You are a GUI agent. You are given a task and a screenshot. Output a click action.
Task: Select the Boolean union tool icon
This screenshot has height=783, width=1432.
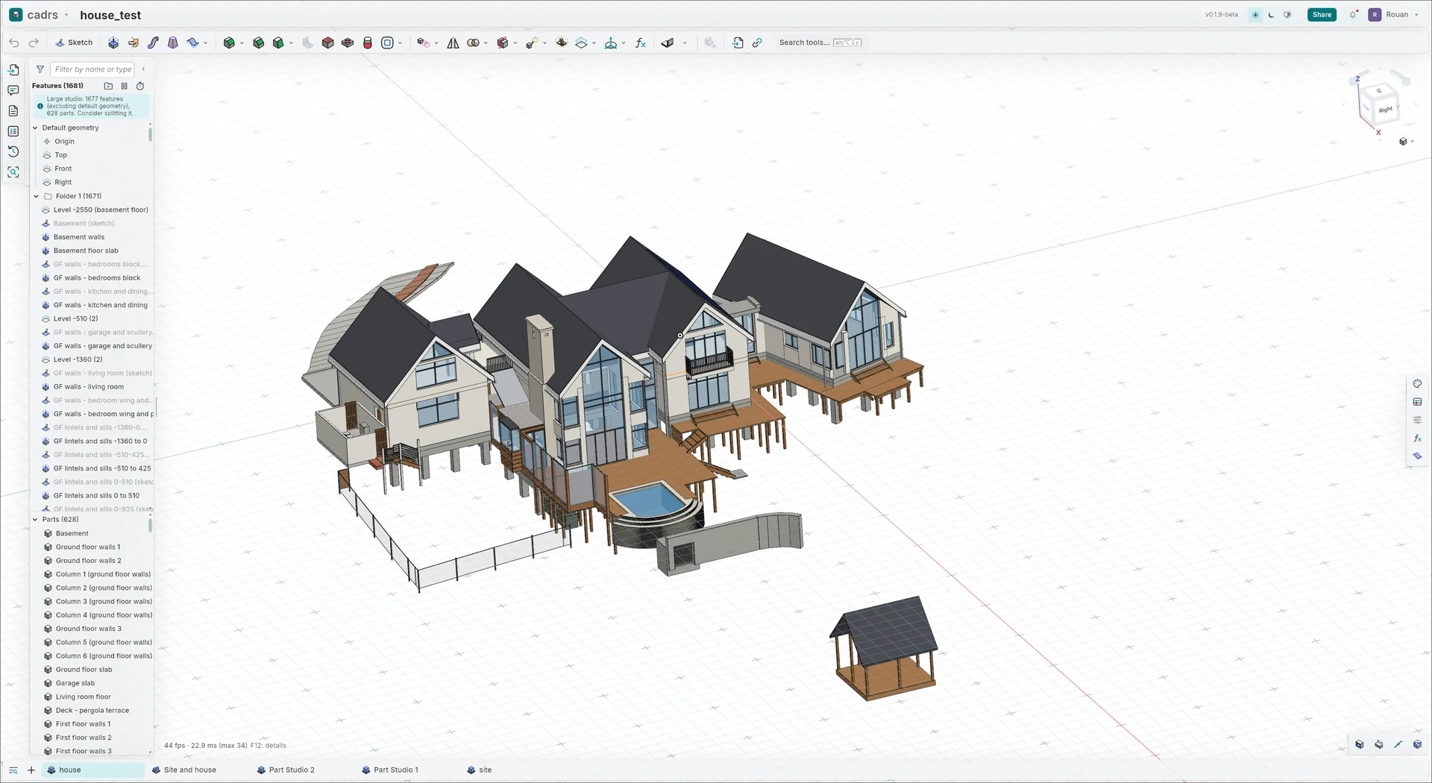[x=473, y=43]
